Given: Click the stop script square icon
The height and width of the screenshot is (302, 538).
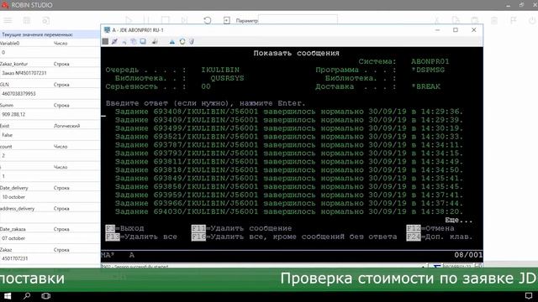Looking at the screenshot, I should click(166, 20).
